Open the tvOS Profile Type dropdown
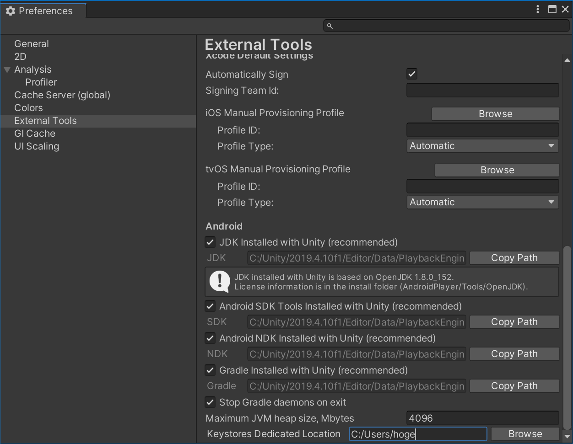Image resolution: width=573 pixels, height=444 pixels. point(482,202)
